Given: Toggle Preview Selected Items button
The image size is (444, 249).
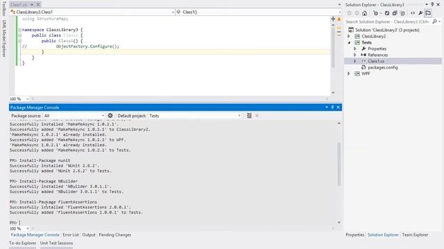Looking at the screenshot, I should click(428, 13).
